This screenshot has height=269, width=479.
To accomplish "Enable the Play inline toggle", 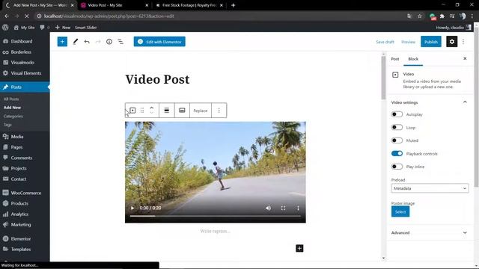I will tap(397, 167).
